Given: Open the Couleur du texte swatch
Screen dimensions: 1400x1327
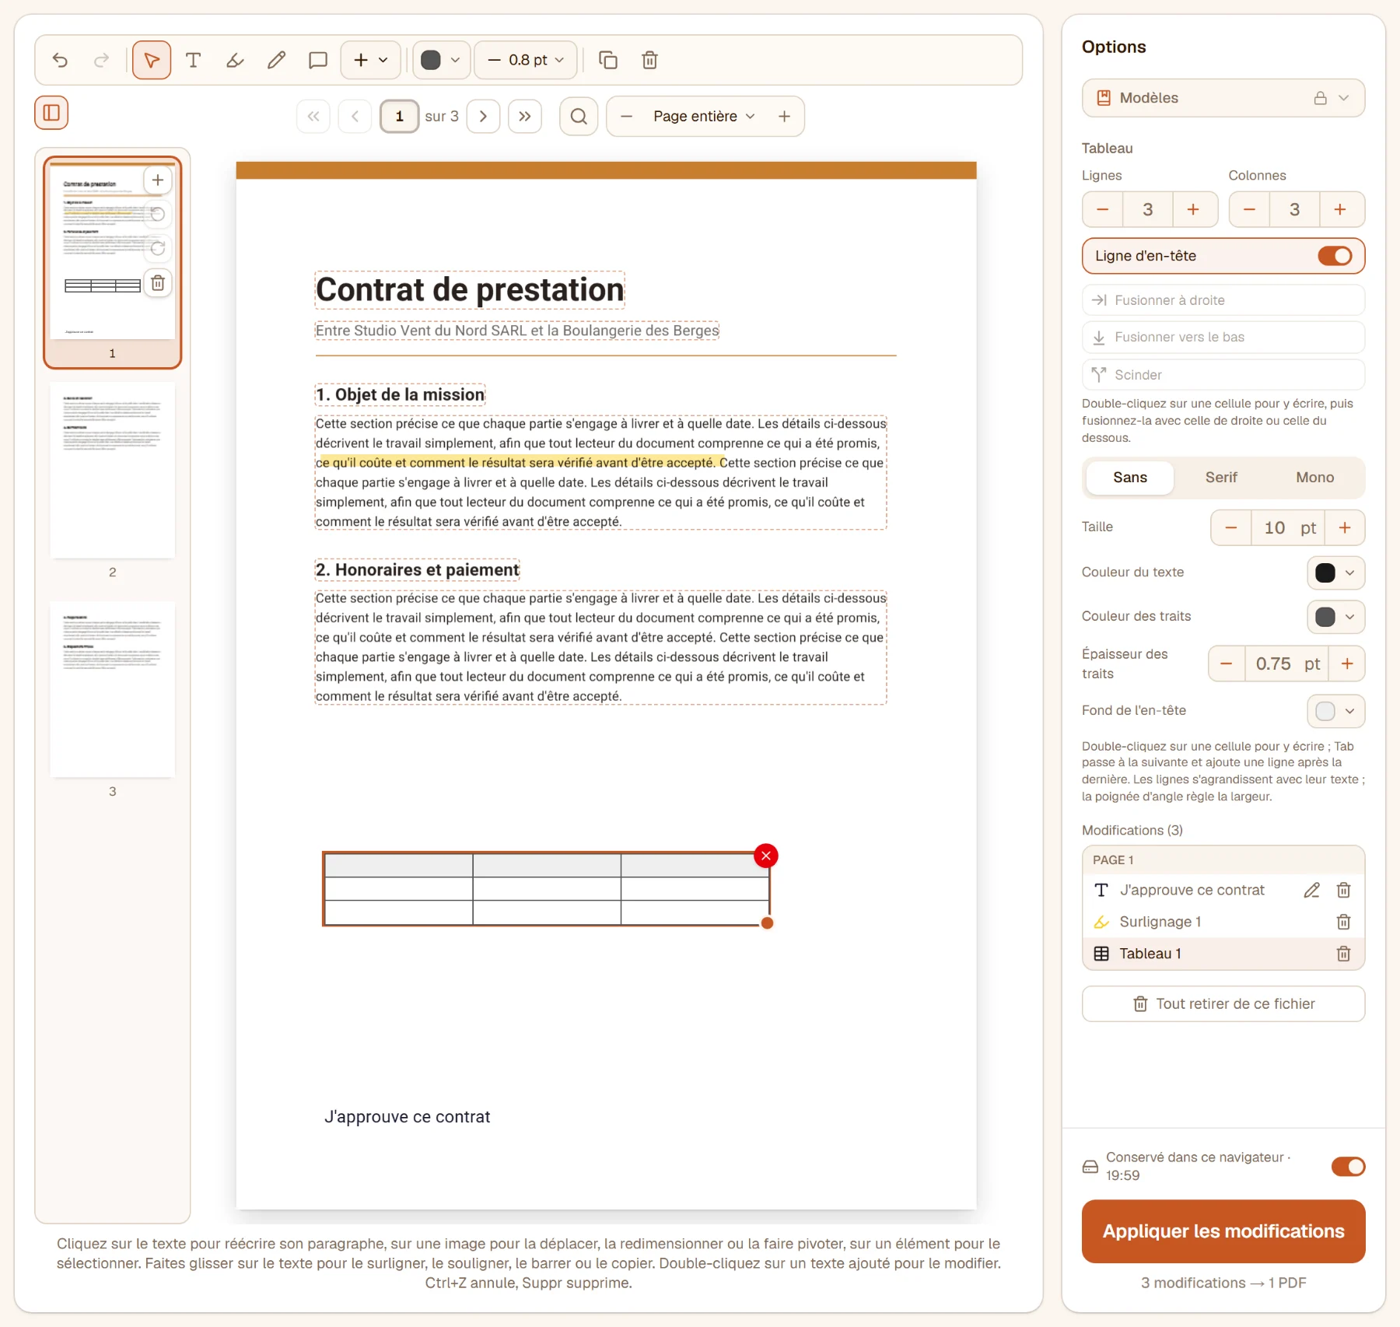Looking at the screenshot, I should pyautogui.click(x=1335, y=572).
